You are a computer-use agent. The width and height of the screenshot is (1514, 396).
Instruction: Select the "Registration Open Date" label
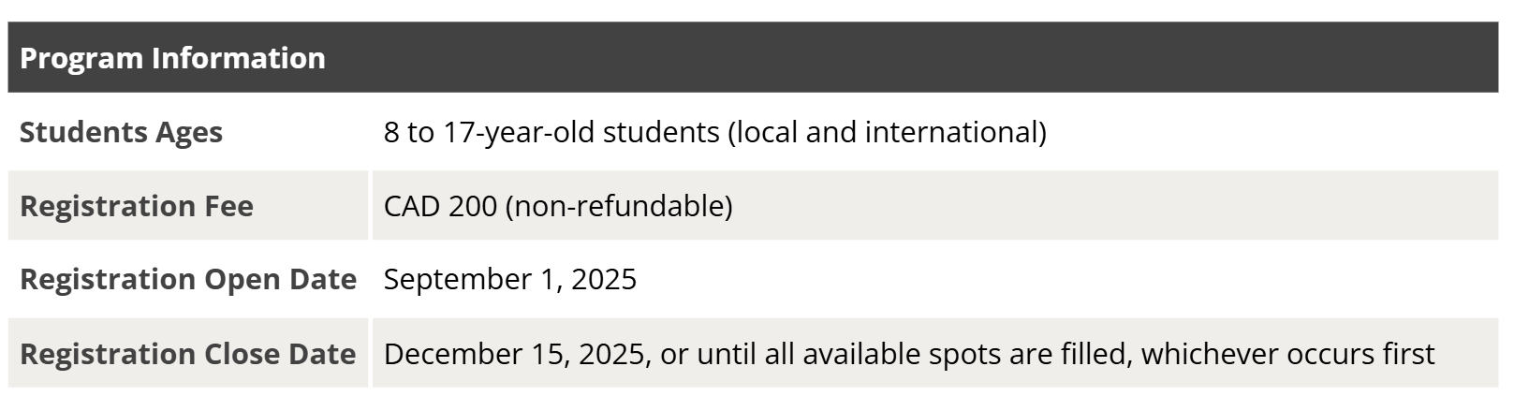(188, 279)
